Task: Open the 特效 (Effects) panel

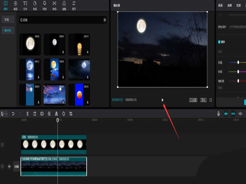Action: (45, 5)
